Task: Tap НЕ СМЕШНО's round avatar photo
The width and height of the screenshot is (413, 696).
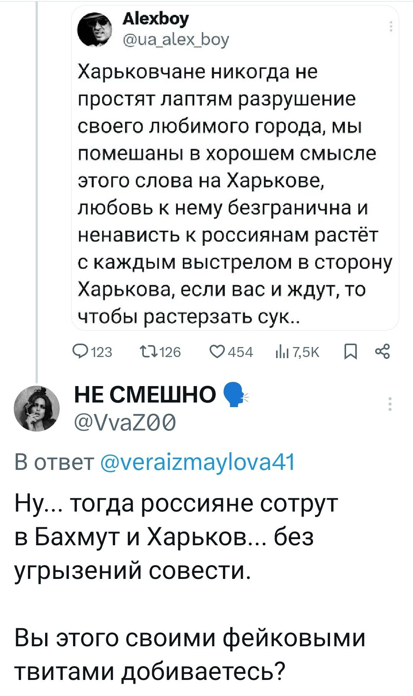Action: tap(37, 408)
